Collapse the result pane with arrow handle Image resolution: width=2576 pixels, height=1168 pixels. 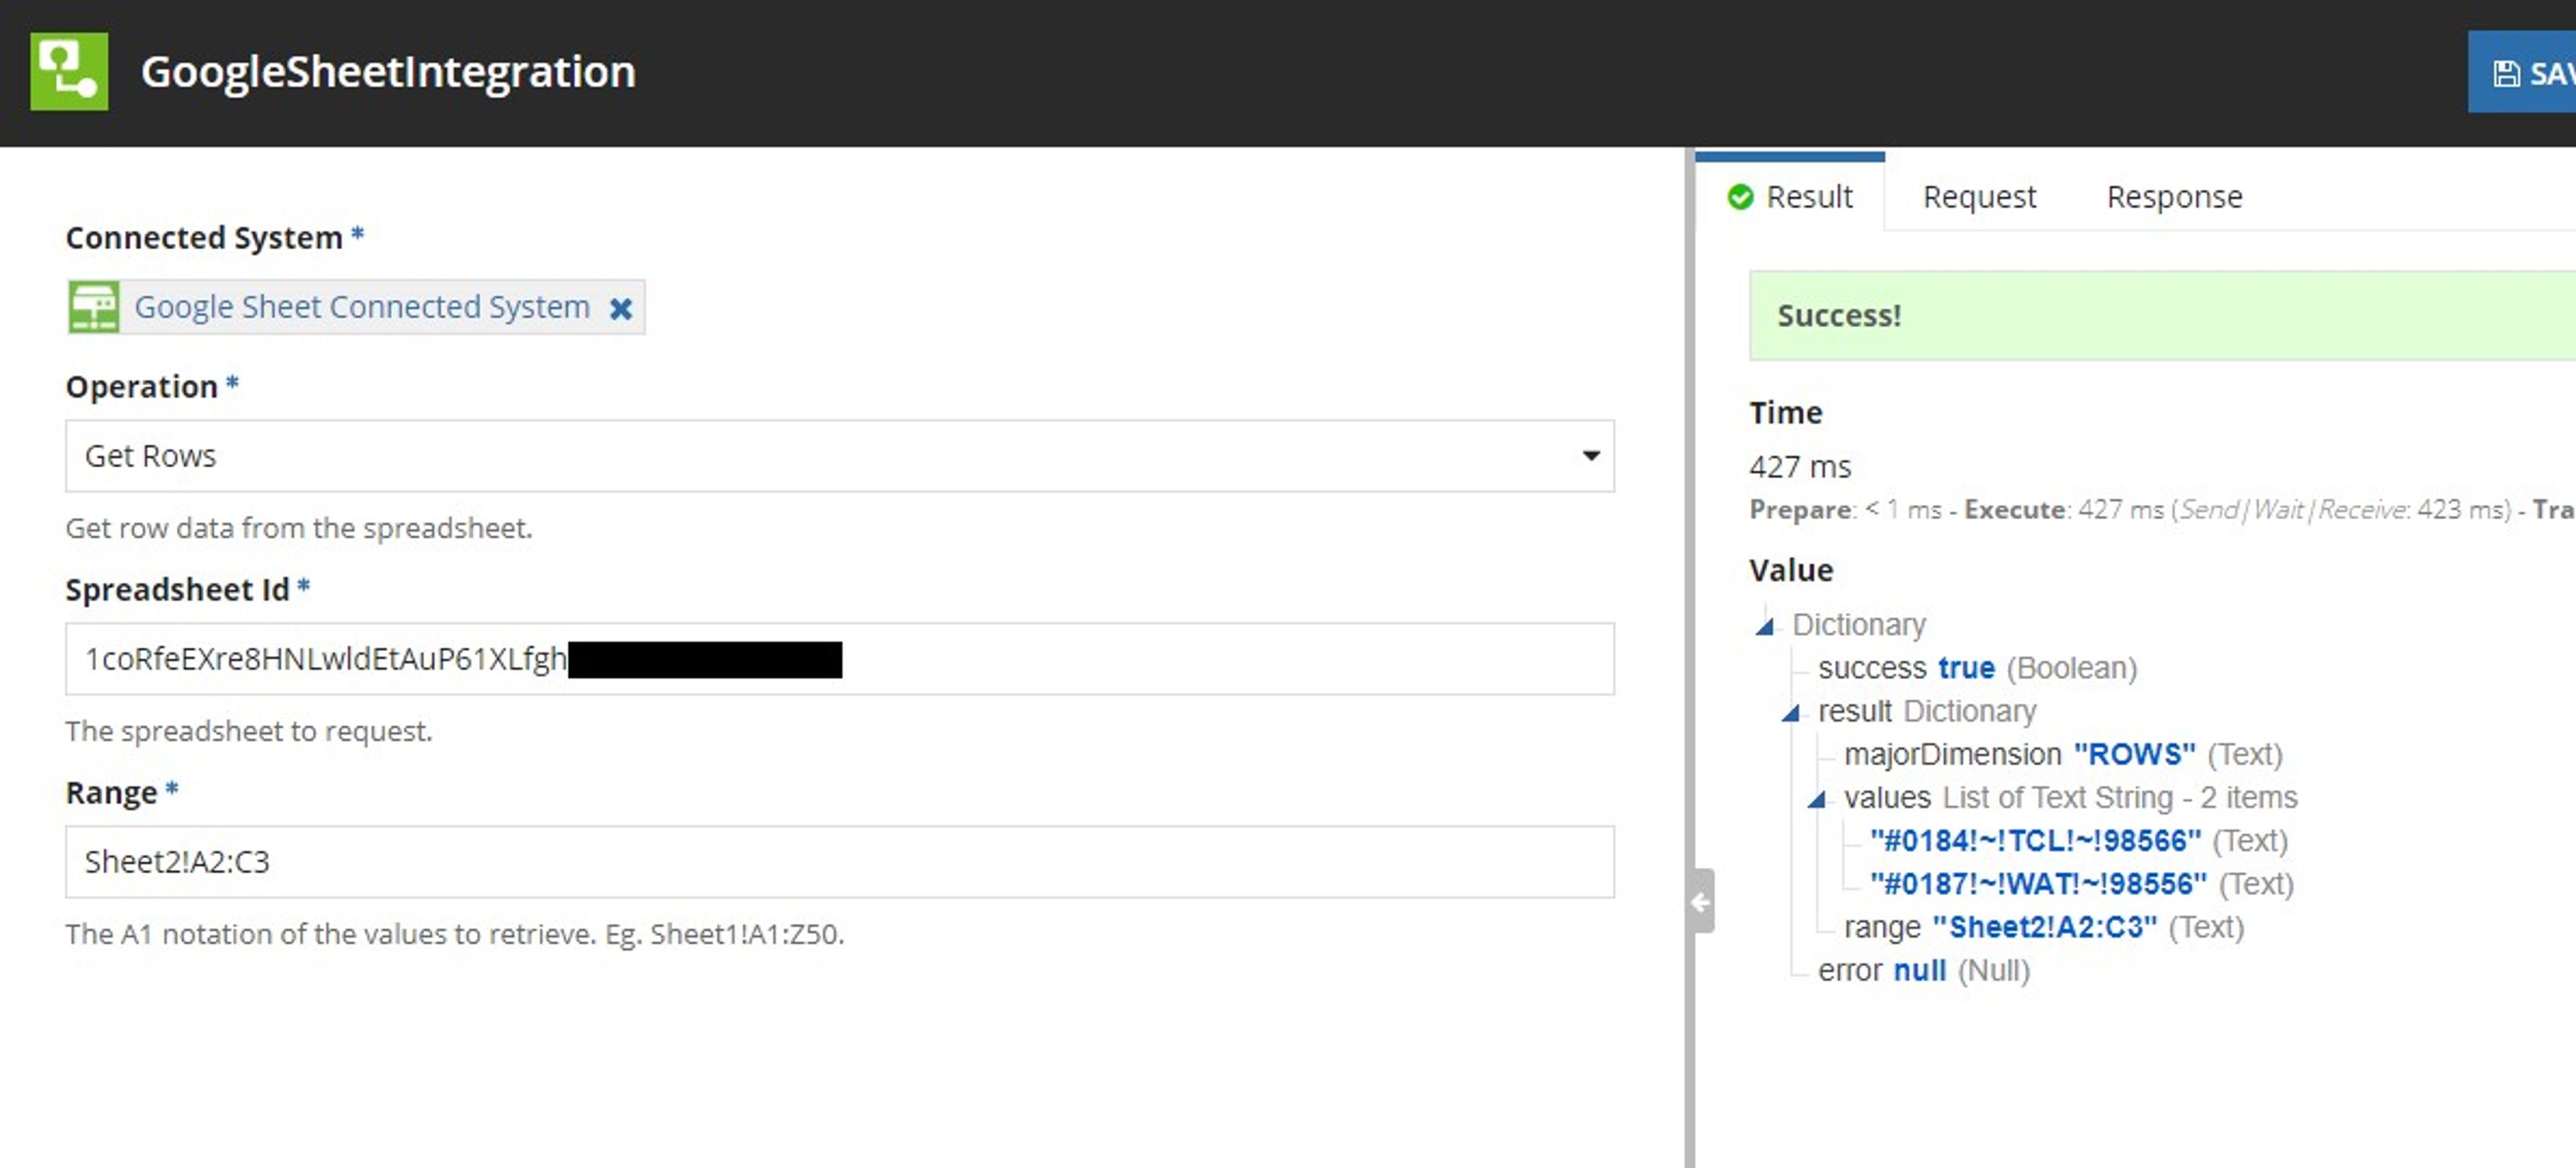[1701, 901]
